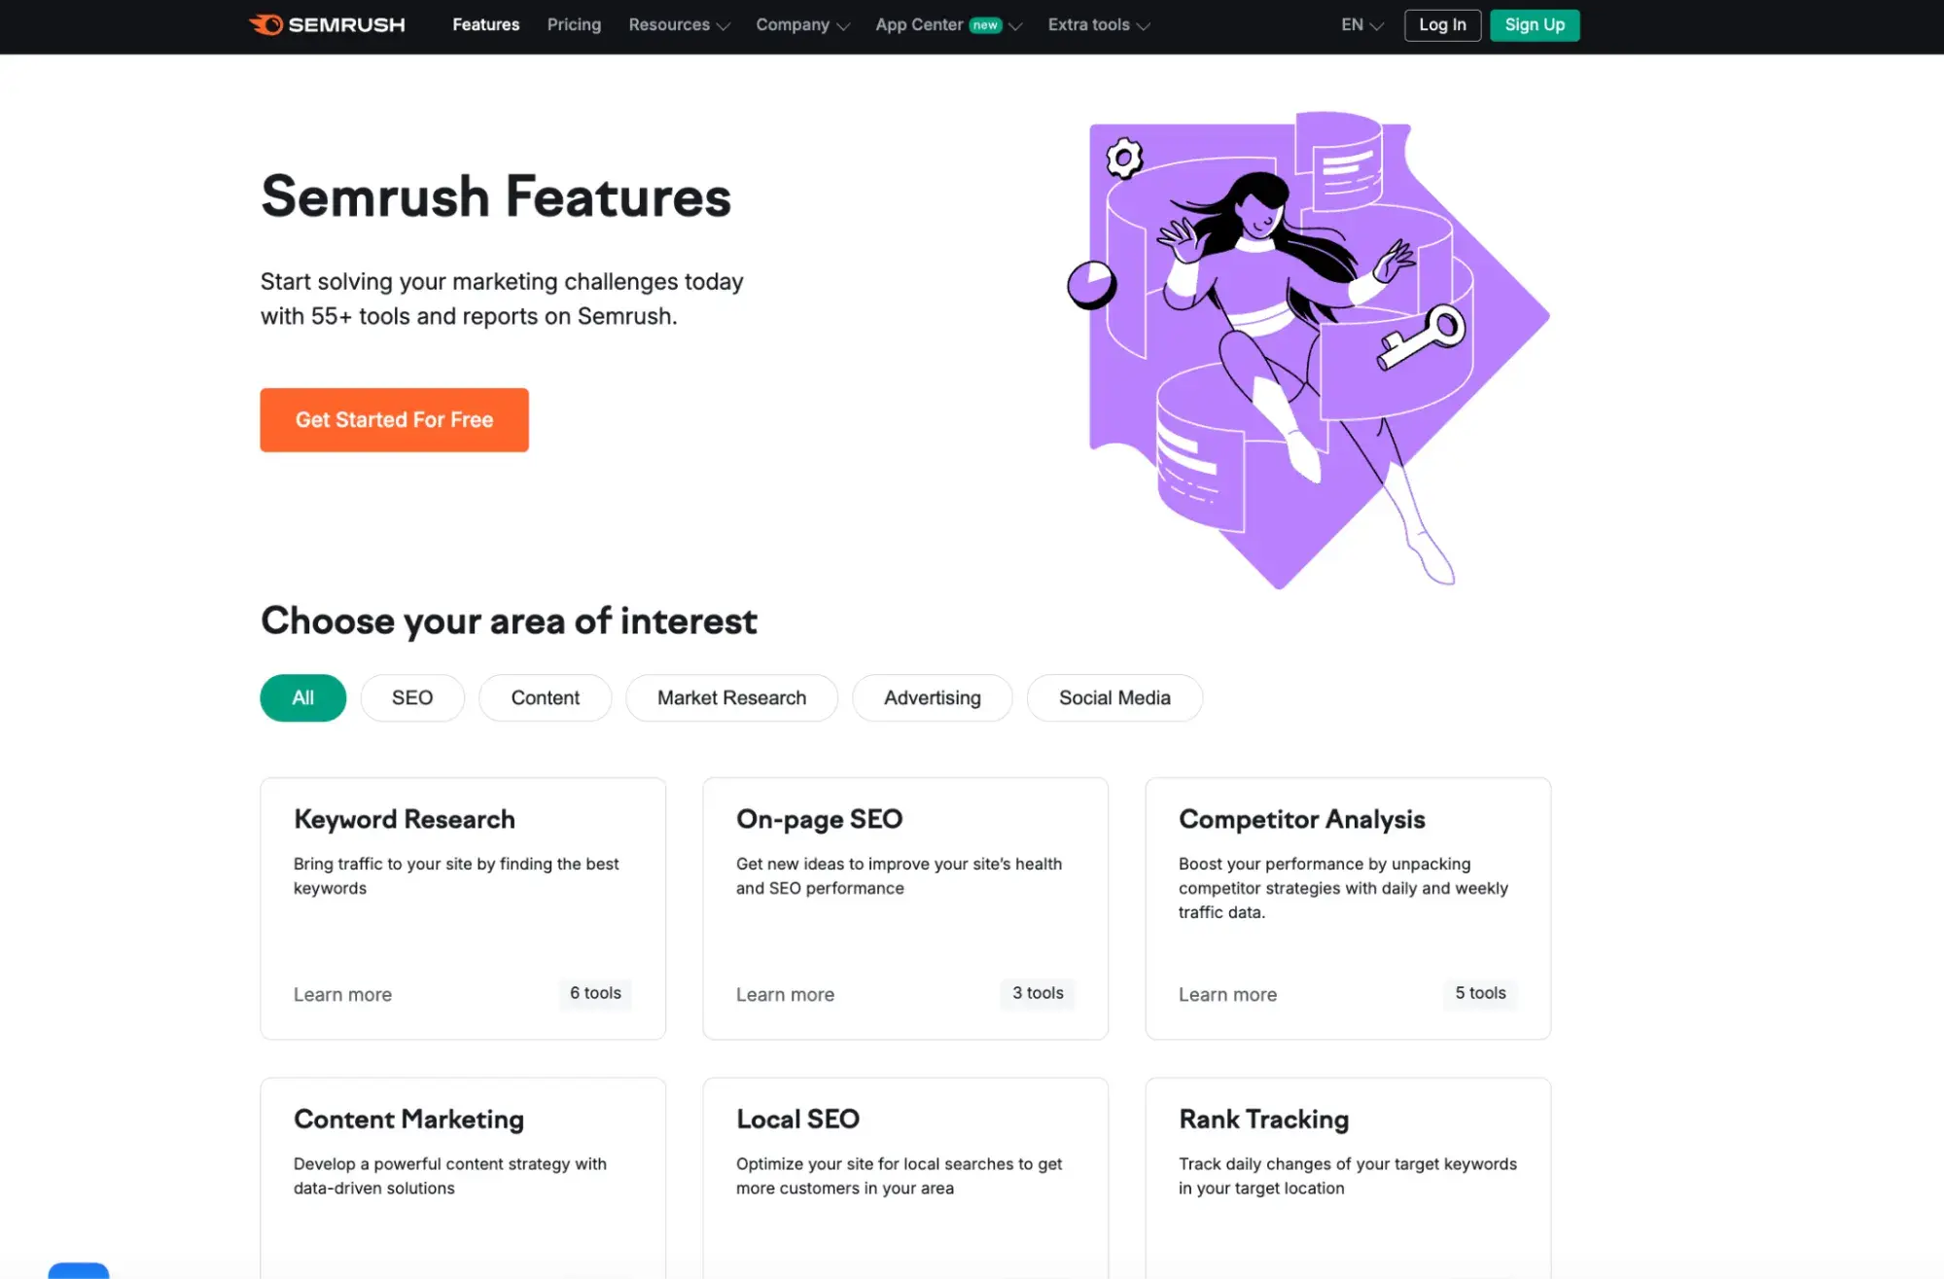
Task: Select the Content interest filter
Action: [546, 696]
